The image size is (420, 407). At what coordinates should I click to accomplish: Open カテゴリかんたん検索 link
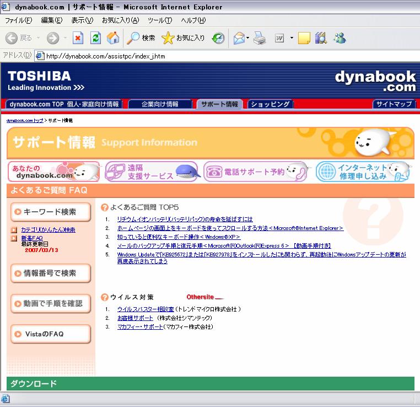(x=48, y=229)
